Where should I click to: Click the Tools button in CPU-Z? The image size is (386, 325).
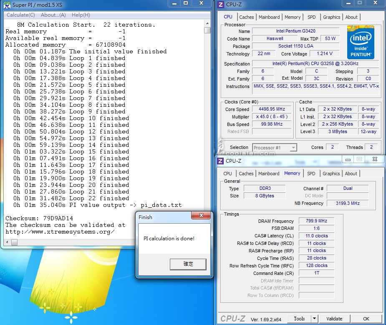[299, 319]
